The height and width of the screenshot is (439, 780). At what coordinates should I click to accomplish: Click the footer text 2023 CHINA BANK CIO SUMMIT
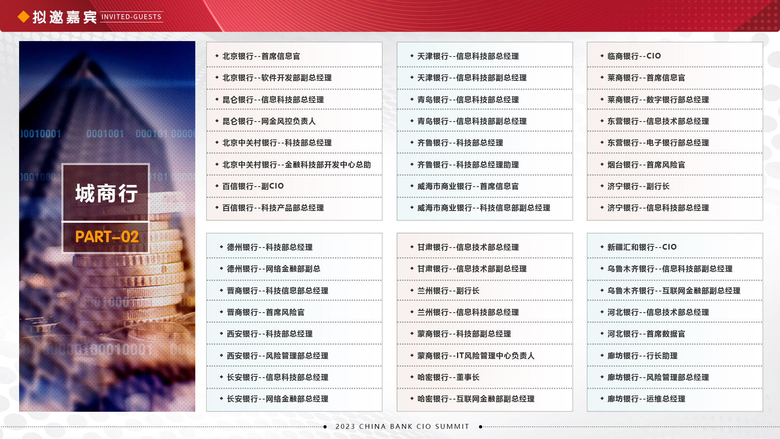click(402, 426)
